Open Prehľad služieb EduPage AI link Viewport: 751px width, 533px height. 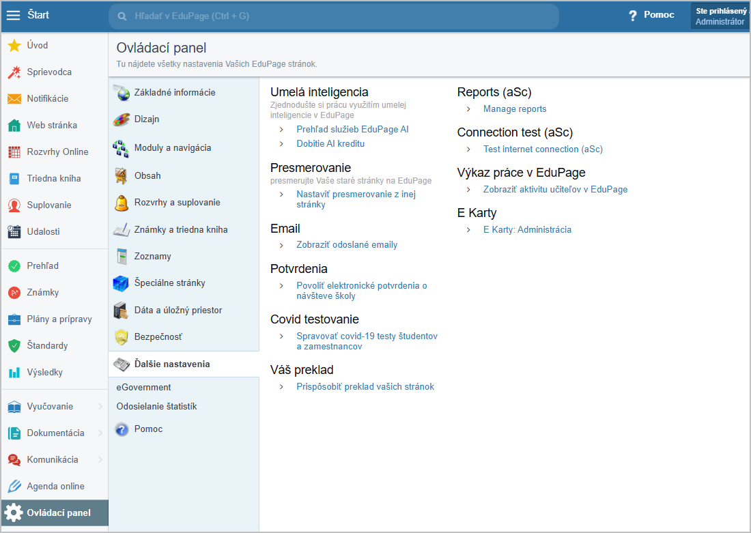pos(352,129)
